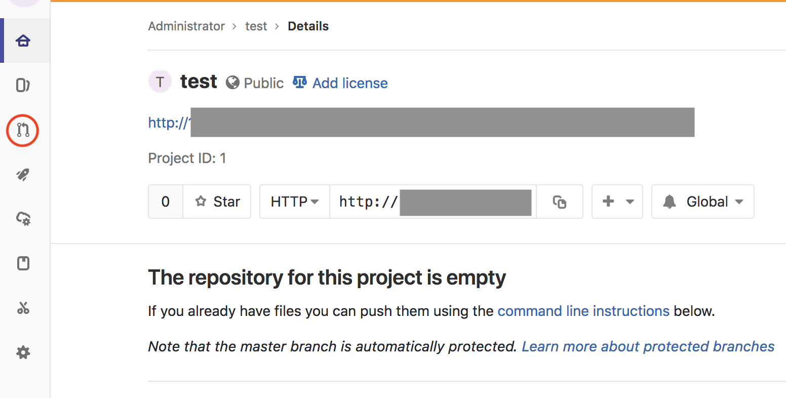Click the test project title
786x398 pixels.
tap(199, 82)
